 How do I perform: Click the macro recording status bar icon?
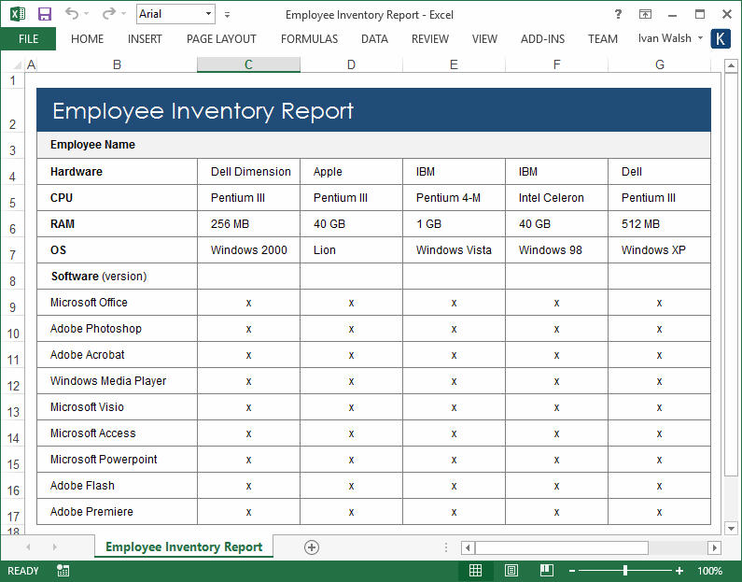tap(63, 571)
